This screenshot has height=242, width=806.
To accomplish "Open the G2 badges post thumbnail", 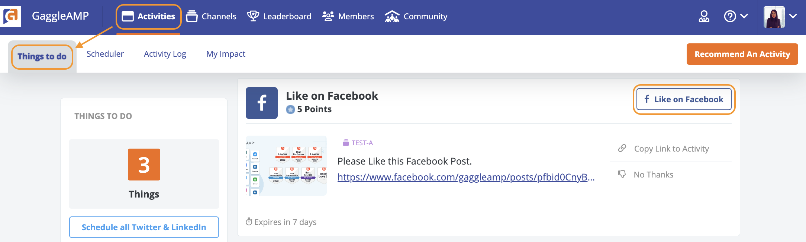I will tap(286, 166).
